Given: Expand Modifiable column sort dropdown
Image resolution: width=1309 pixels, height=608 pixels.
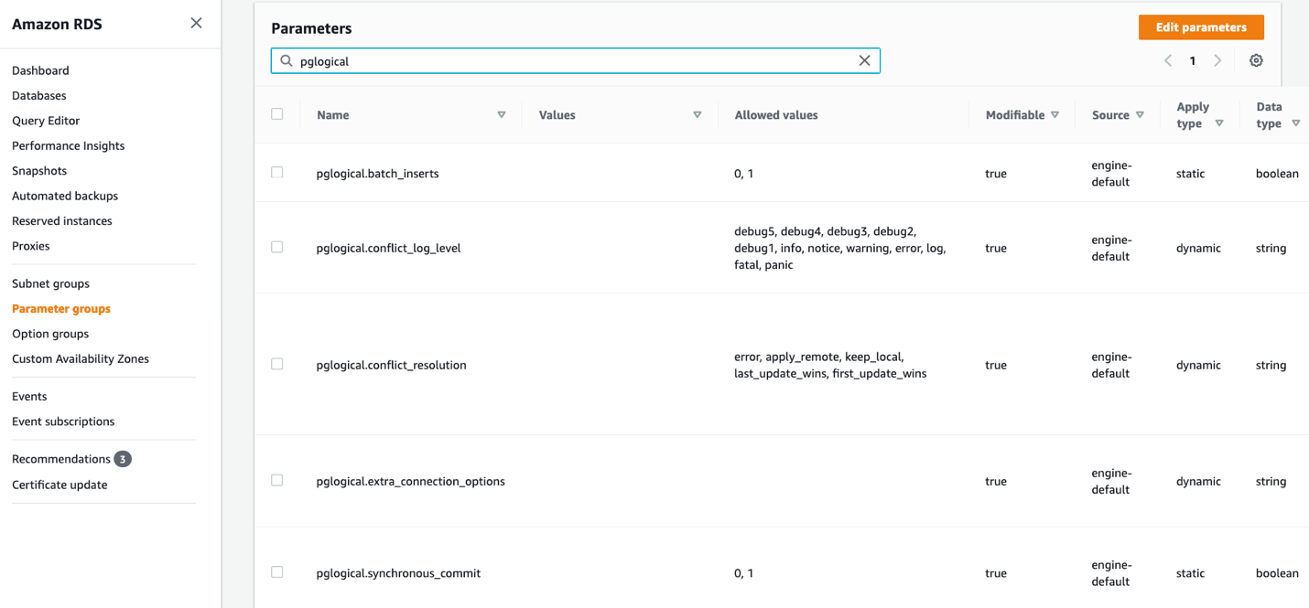Looking at the screenshot, I should click(1055, 115).
